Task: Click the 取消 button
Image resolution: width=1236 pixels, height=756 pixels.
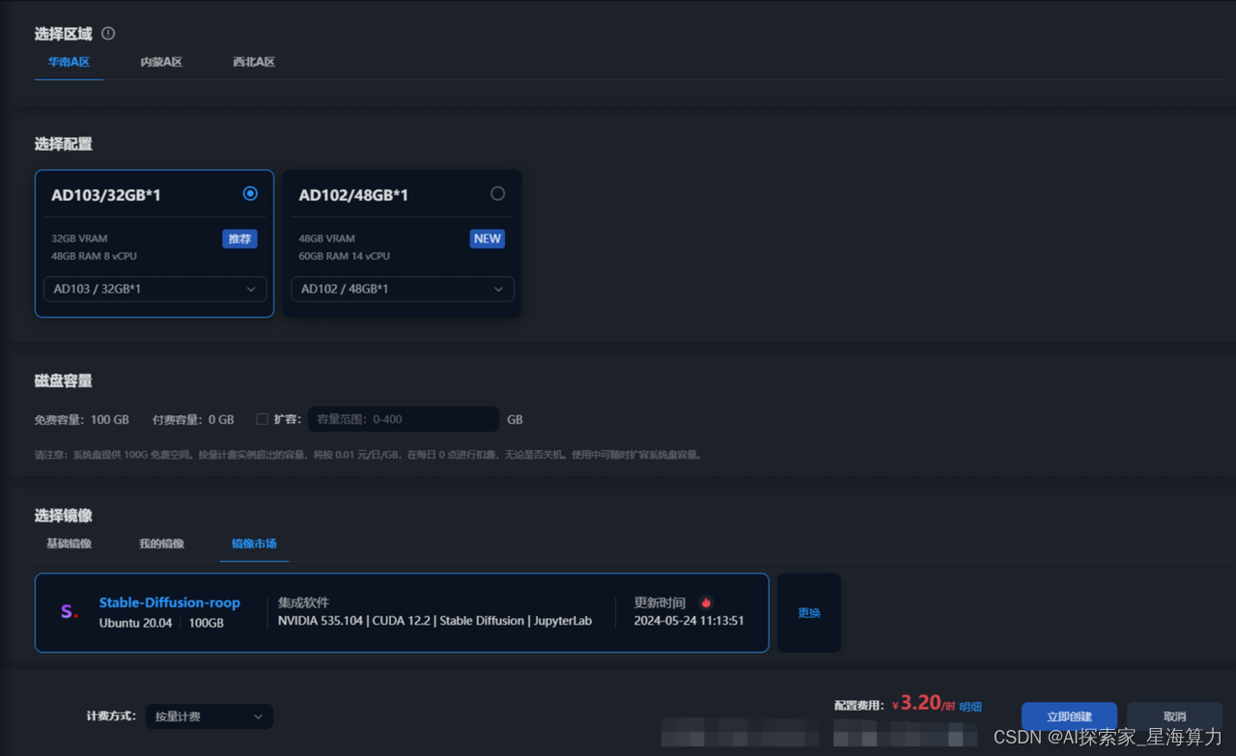Action: point(1174,716)
